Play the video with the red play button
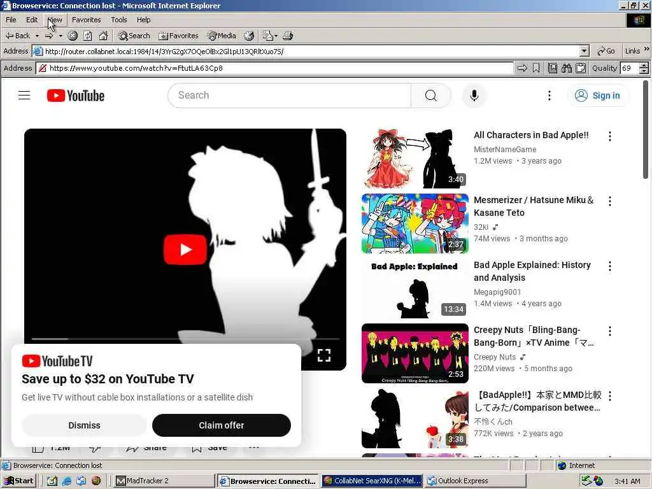Viewport: 652px width, 489px height. coord(185,250)
